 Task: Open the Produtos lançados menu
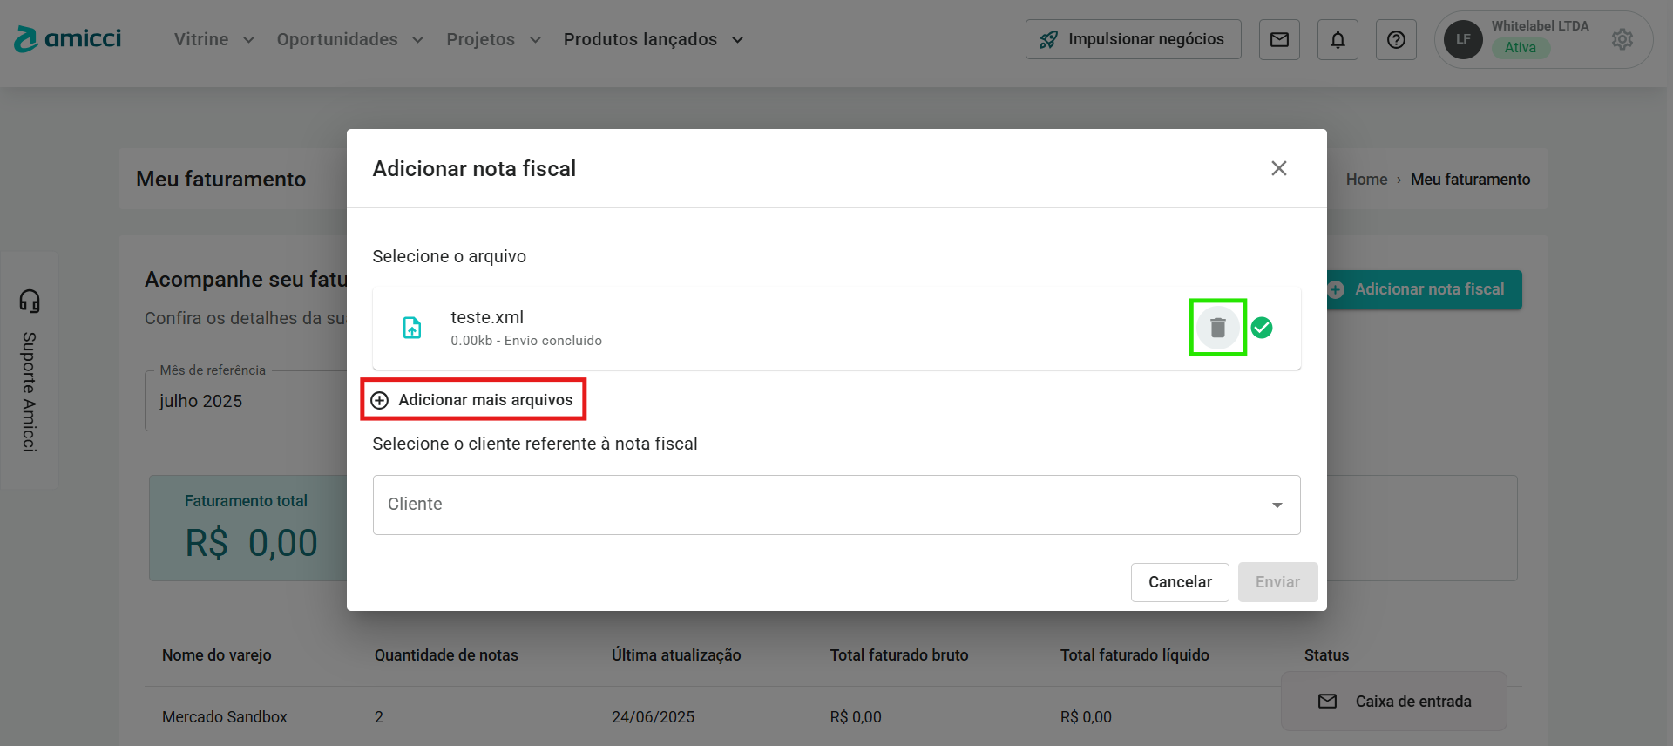click(653, 40)
